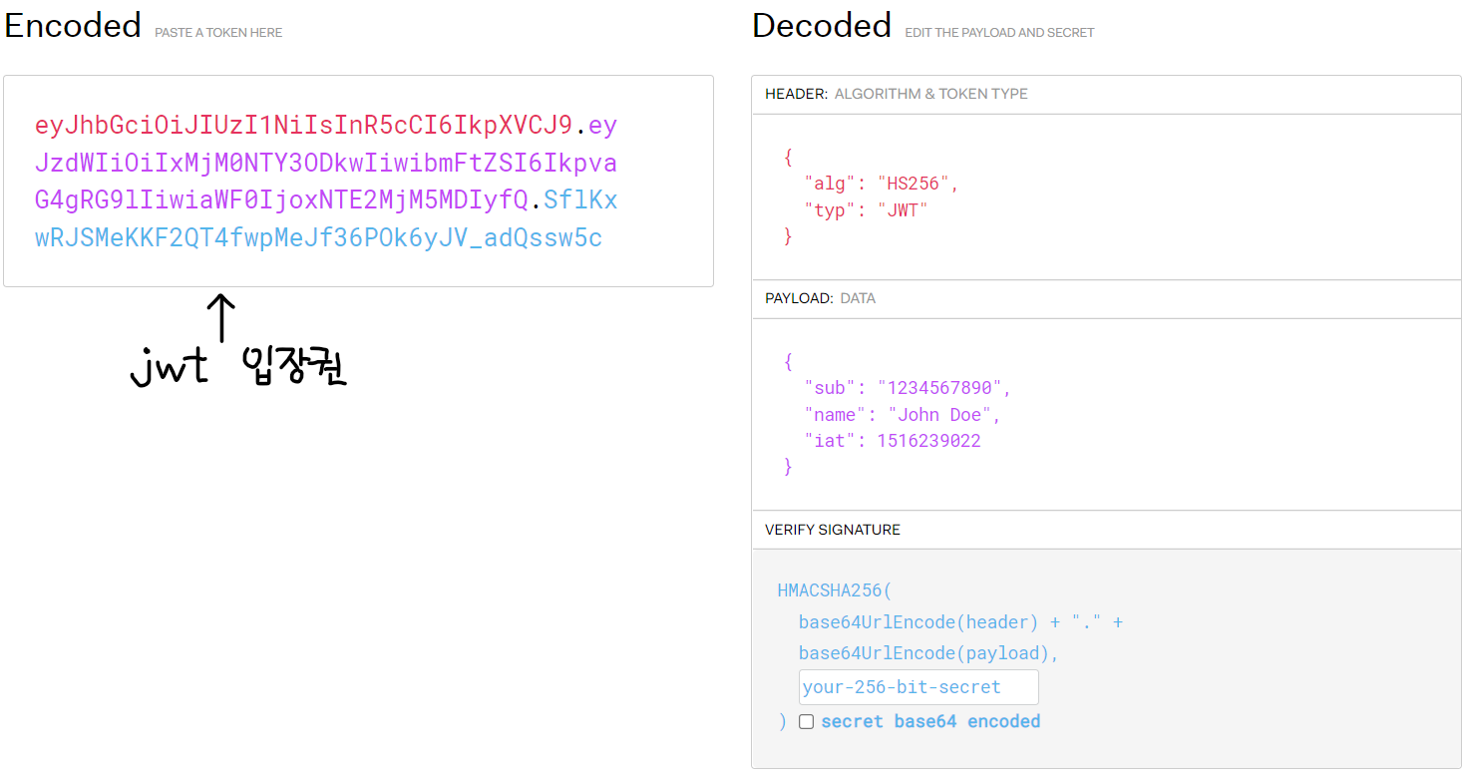
Task: Click the "typ": "JWT" header line
Action: click(x=867, y=210)
